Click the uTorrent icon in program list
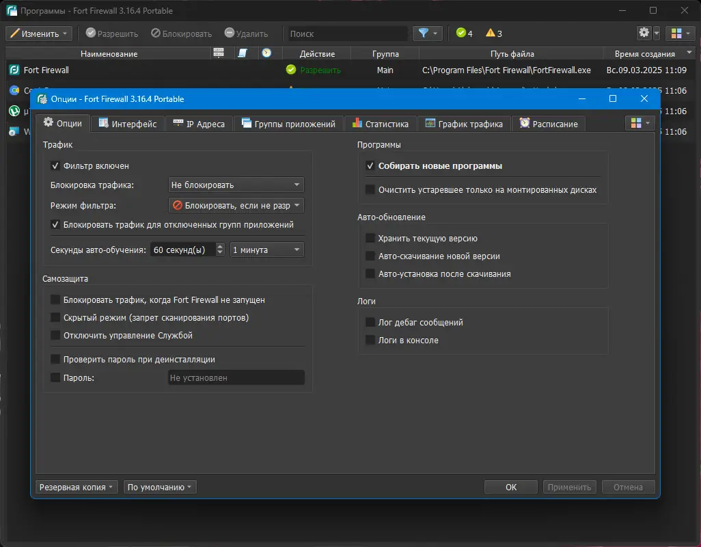 14,111
